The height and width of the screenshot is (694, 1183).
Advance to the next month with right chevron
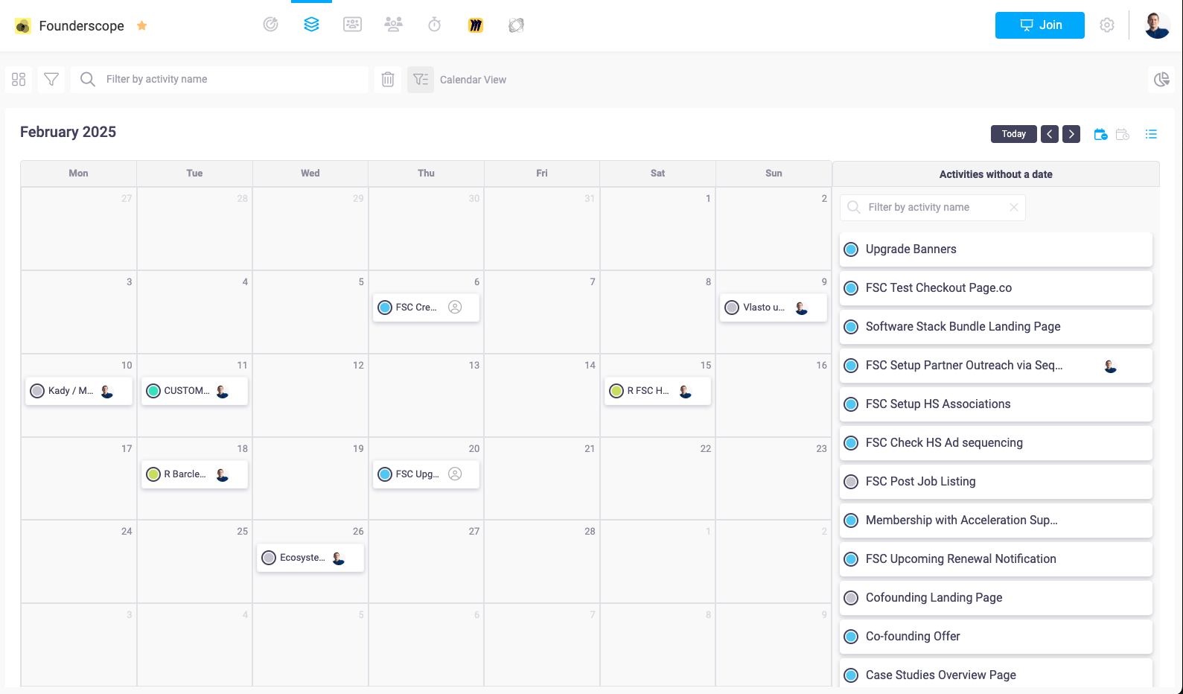1071,134
